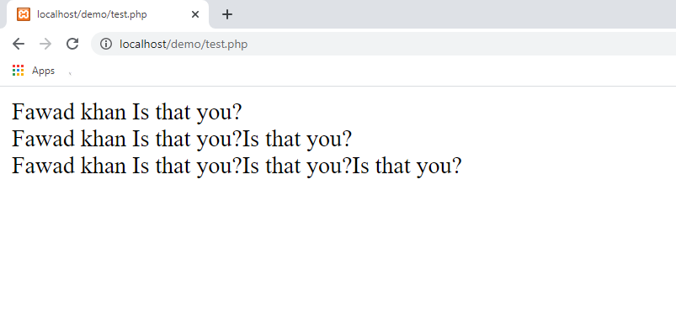Click the third, longest output line

(x=237, y=166)
